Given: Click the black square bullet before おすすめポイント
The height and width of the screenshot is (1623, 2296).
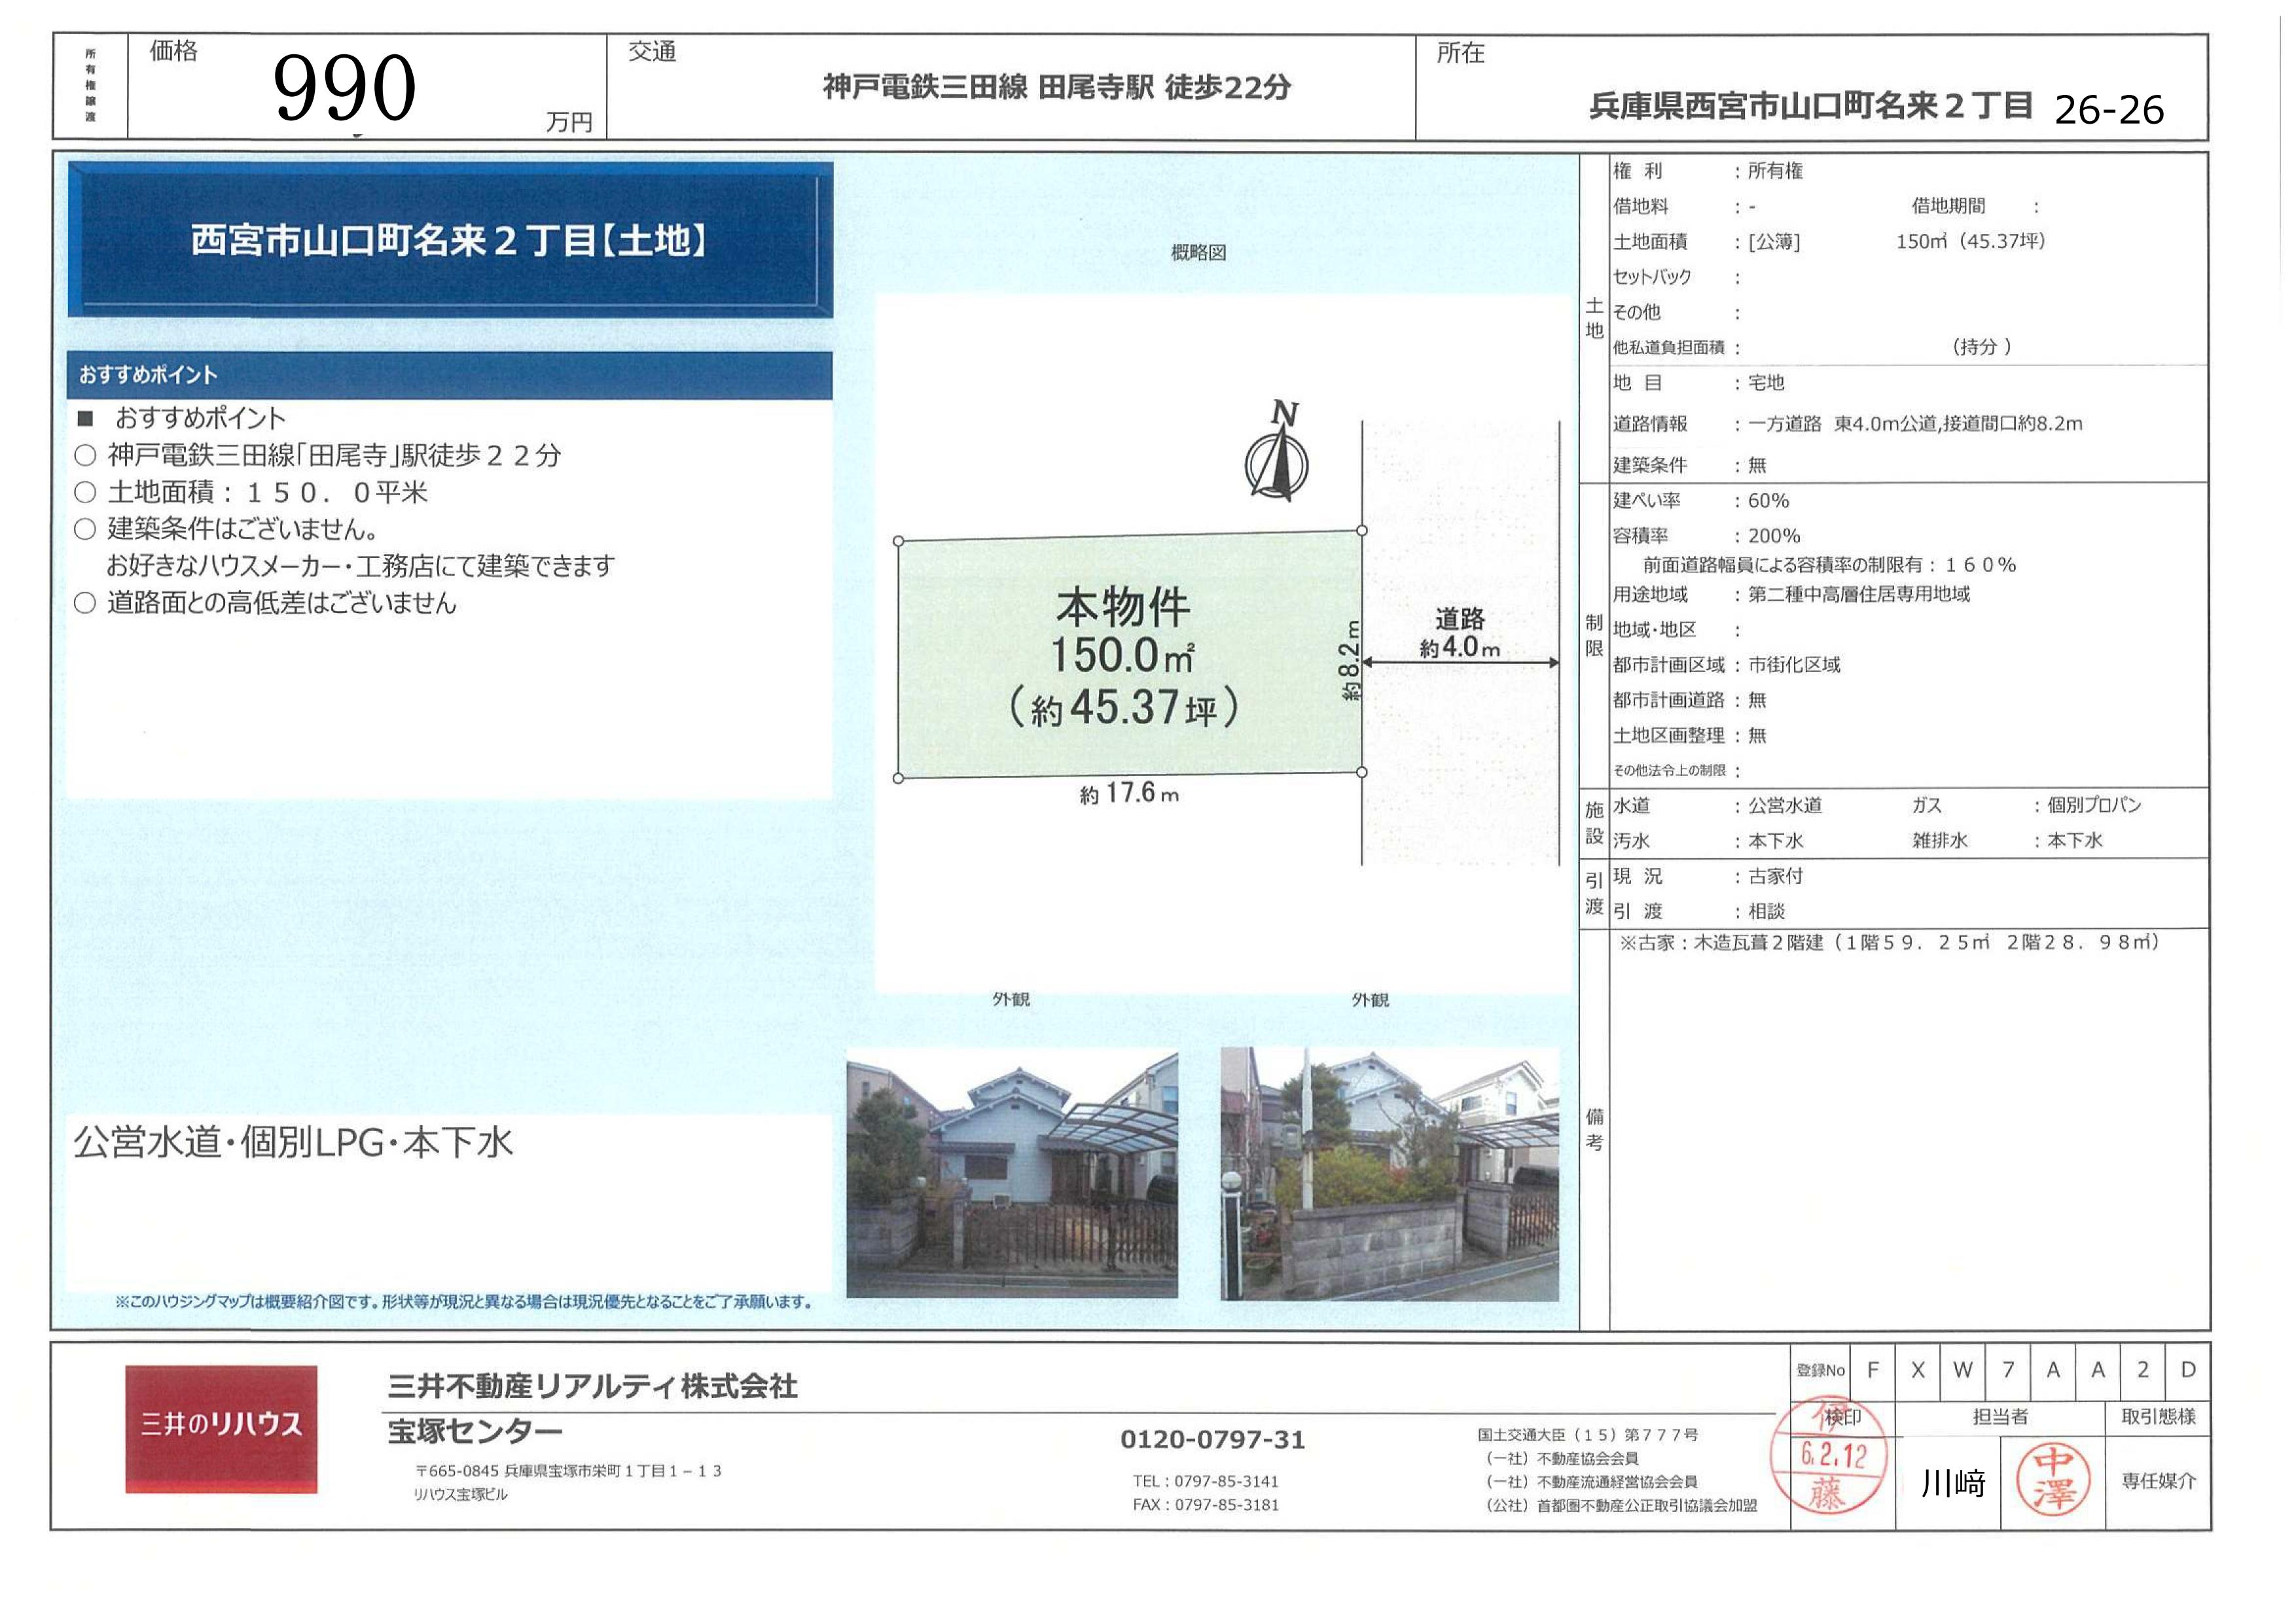Looking at the screenshot, I should (86, 418).
